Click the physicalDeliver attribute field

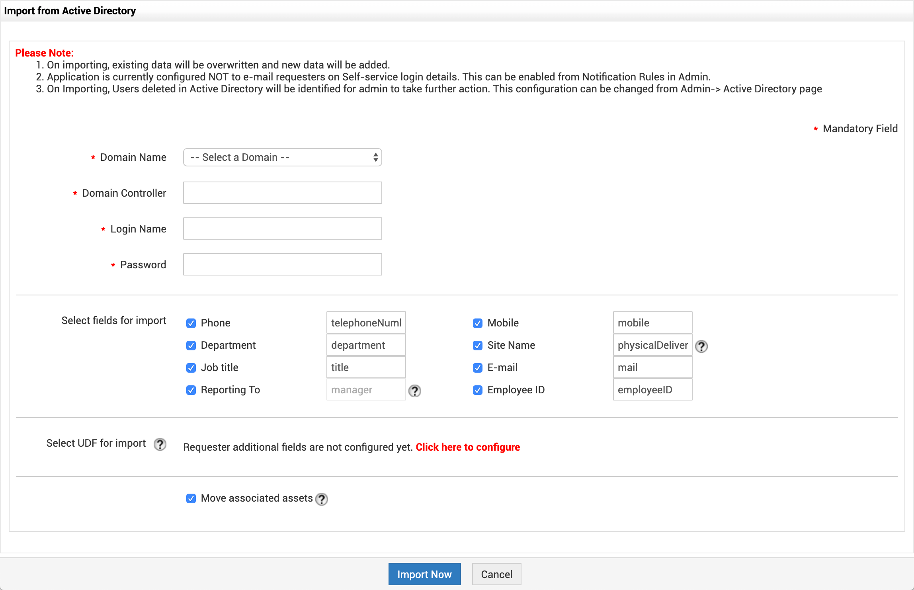point(652,345)
